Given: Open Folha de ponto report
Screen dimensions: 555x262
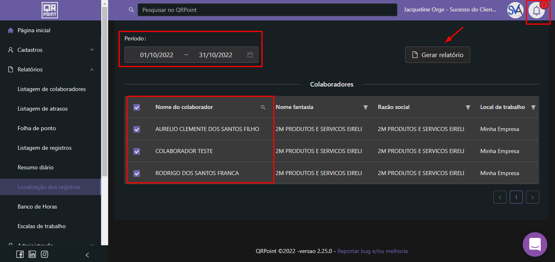Looking at the screenshot, I should coord(37,128).
